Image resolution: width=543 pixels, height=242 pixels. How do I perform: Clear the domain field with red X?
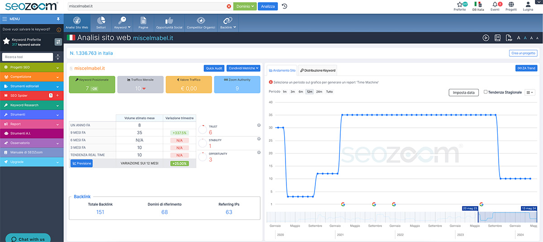(229, 6)
